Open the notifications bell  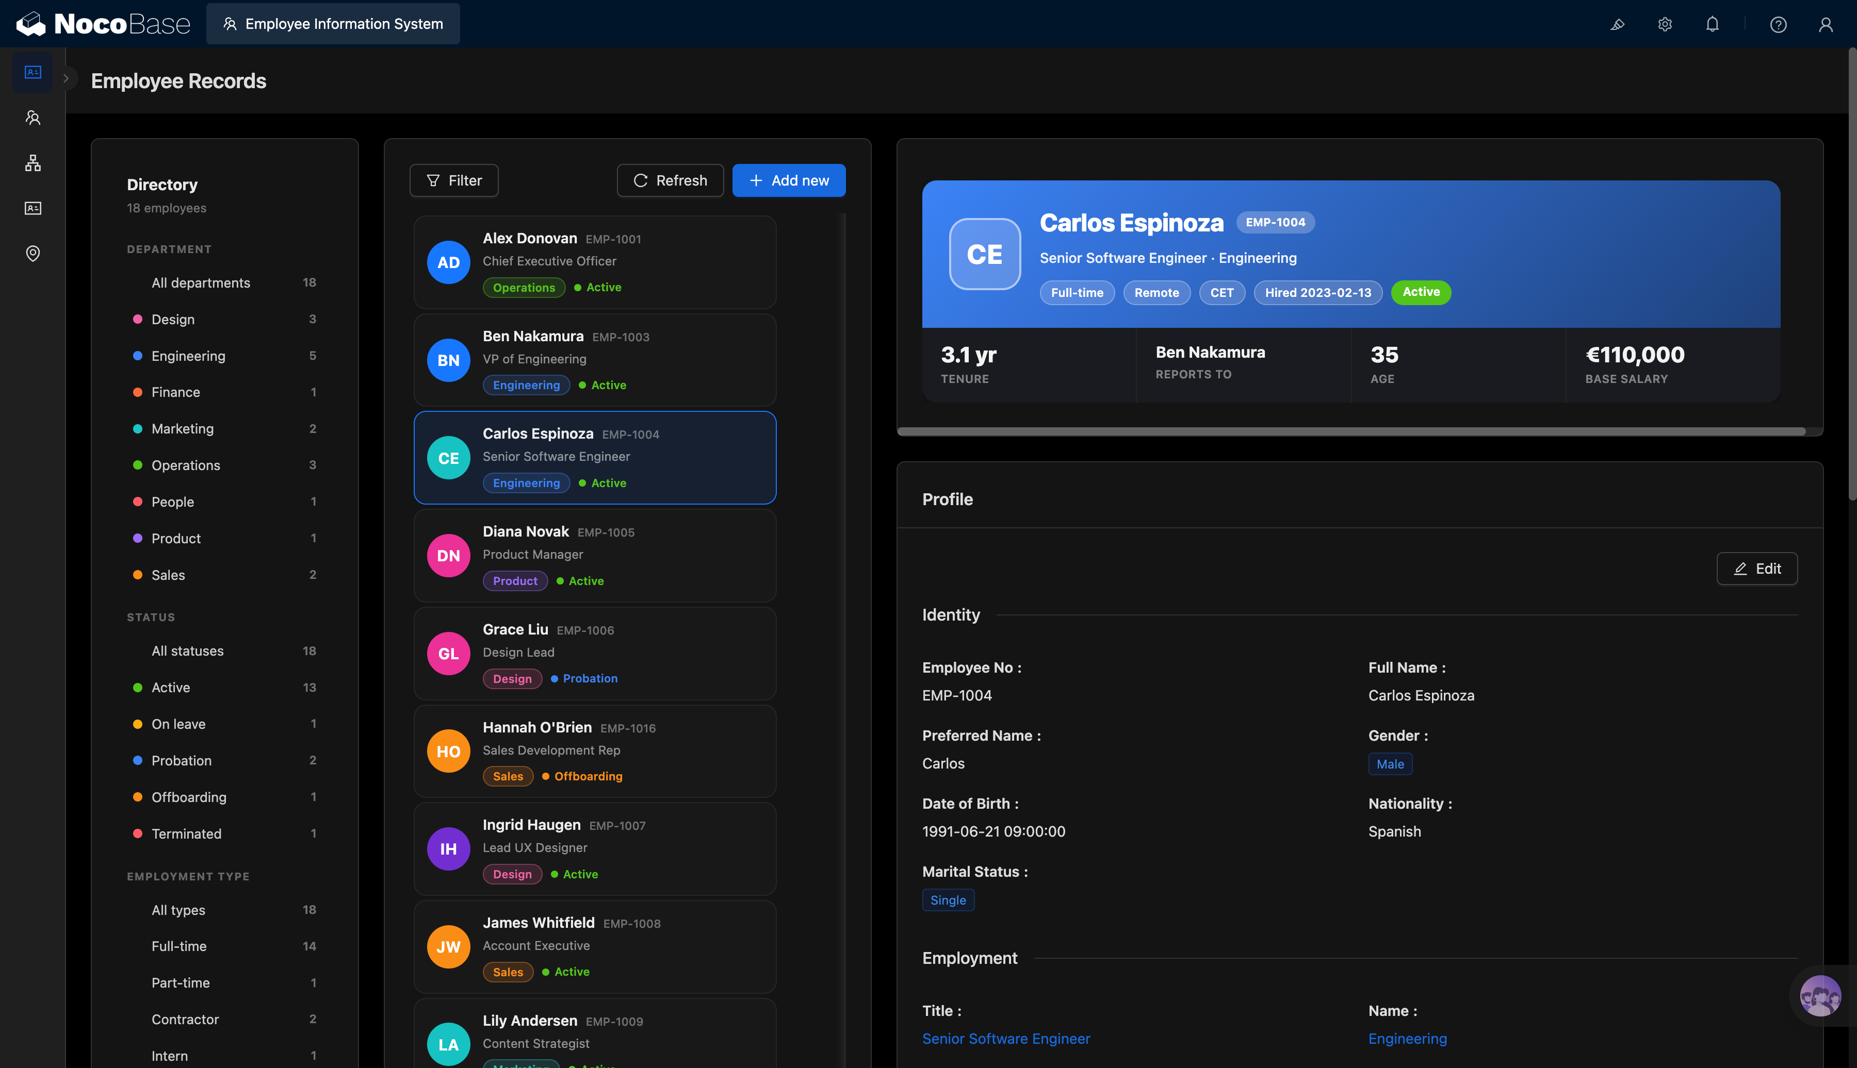(x=1713, y=24)
